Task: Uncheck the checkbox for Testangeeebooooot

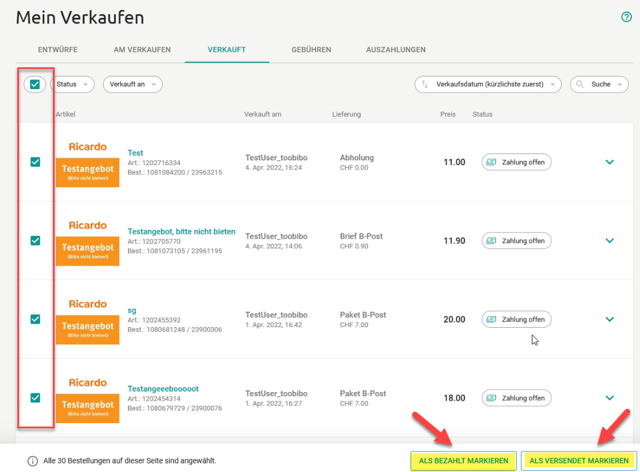Action: [x=36, y=398]
